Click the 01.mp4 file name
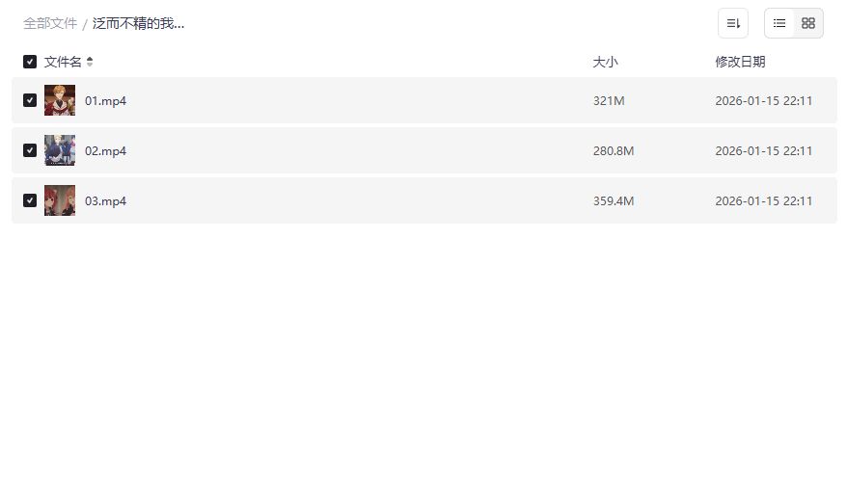847x477 pixels. (105, 100)
